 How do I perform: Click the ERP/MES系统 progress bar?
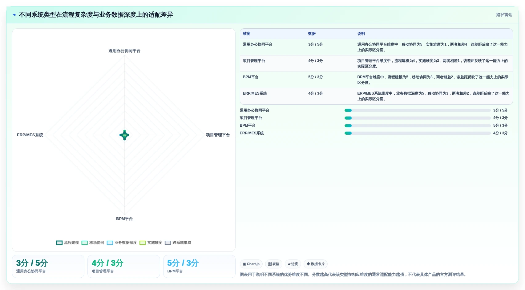click(418, 133)
